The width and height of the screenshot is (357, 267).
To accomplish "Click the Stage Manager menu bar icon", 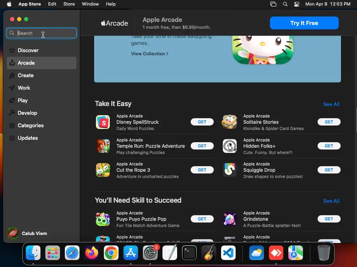I will (x=273, y=4).
